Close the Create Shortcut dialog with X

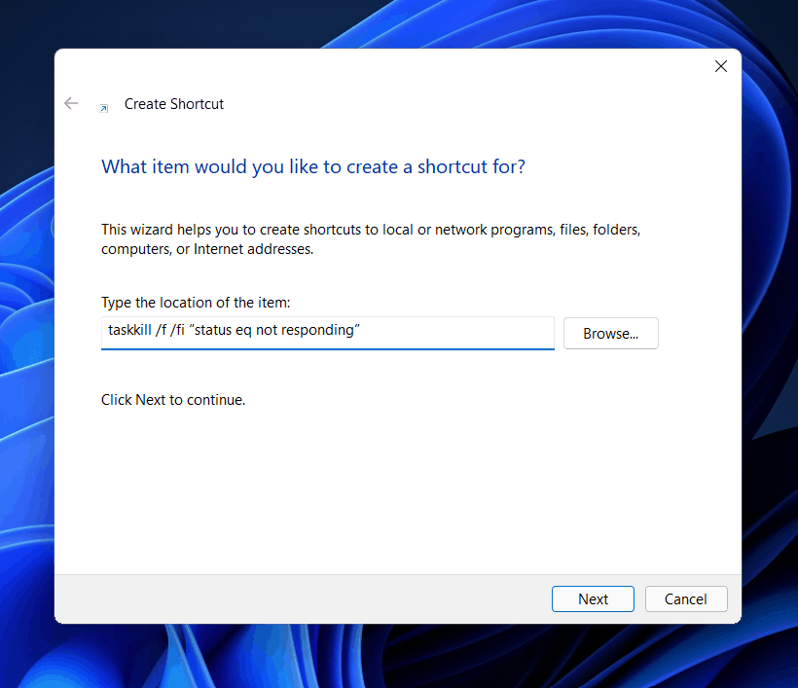[x=720, y=66]
